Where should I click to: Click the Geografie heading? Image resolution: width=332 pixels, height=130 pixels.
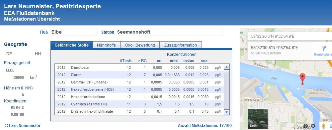coord(16,44)
